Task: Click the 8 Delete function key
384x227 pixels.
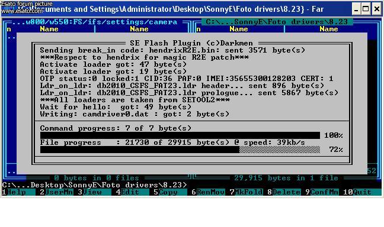Action: tap(284, 192)
